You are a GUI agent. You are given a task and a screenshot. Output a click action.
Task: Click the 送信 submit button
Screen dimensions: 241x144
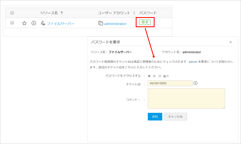(x=155, y=117)
